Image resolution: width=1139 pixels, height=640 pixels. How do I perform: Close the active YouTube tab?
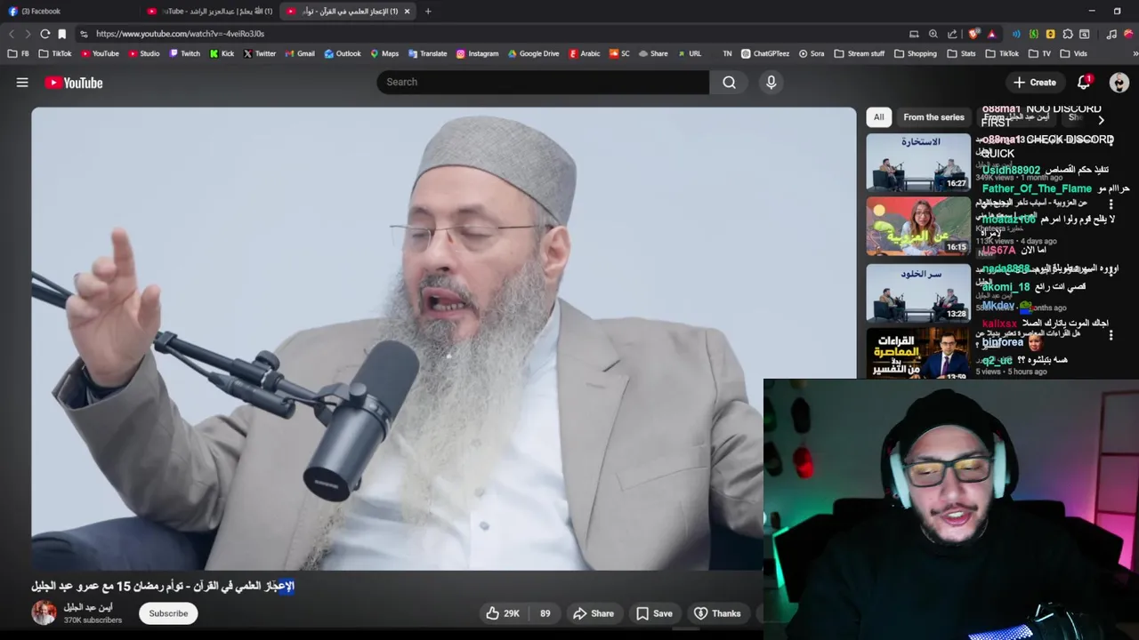(x=407, y=12)
